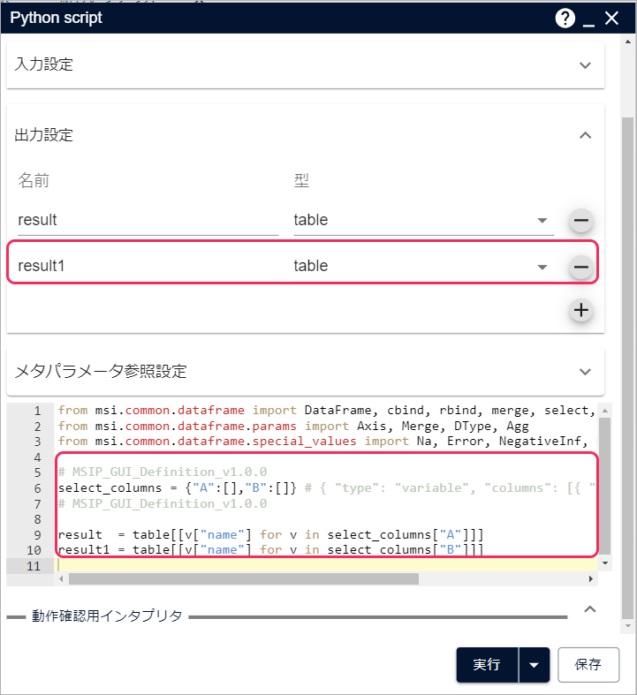Click the 実行 run button
The height and width of the screenshot is (695, 637).
point(487,664)
